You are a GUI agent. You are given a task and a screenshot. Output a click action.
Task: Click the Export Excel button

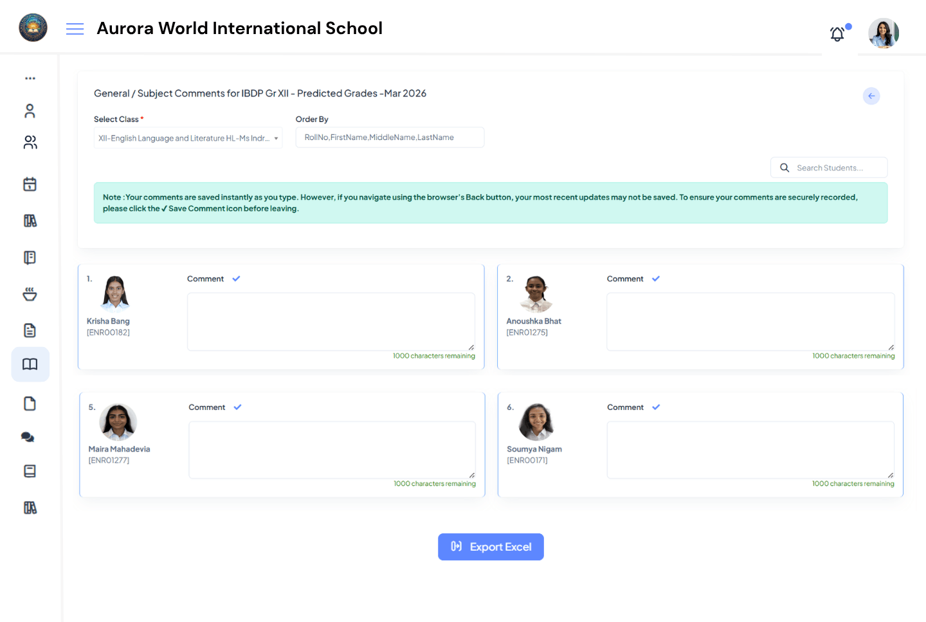coord(491,547)
